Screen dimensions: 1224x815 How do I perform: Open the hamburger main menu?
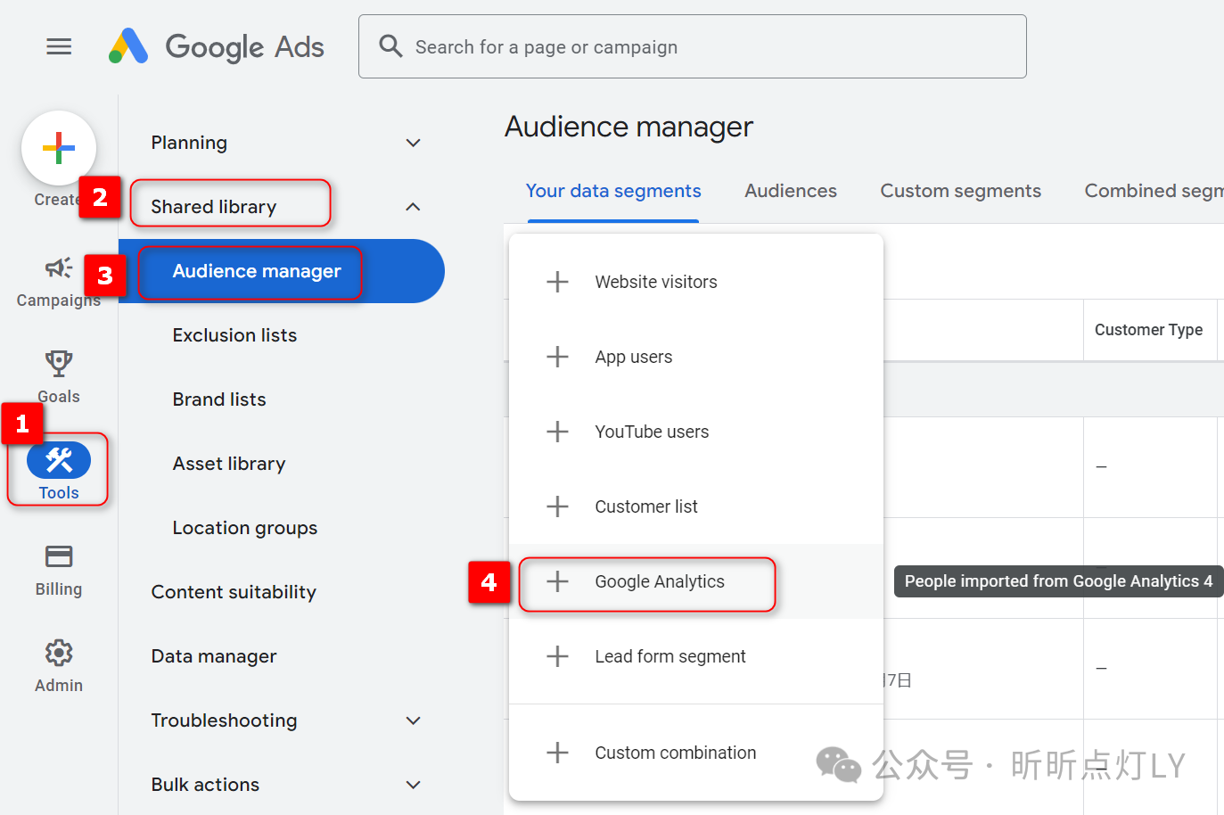[x=59, y=46]
